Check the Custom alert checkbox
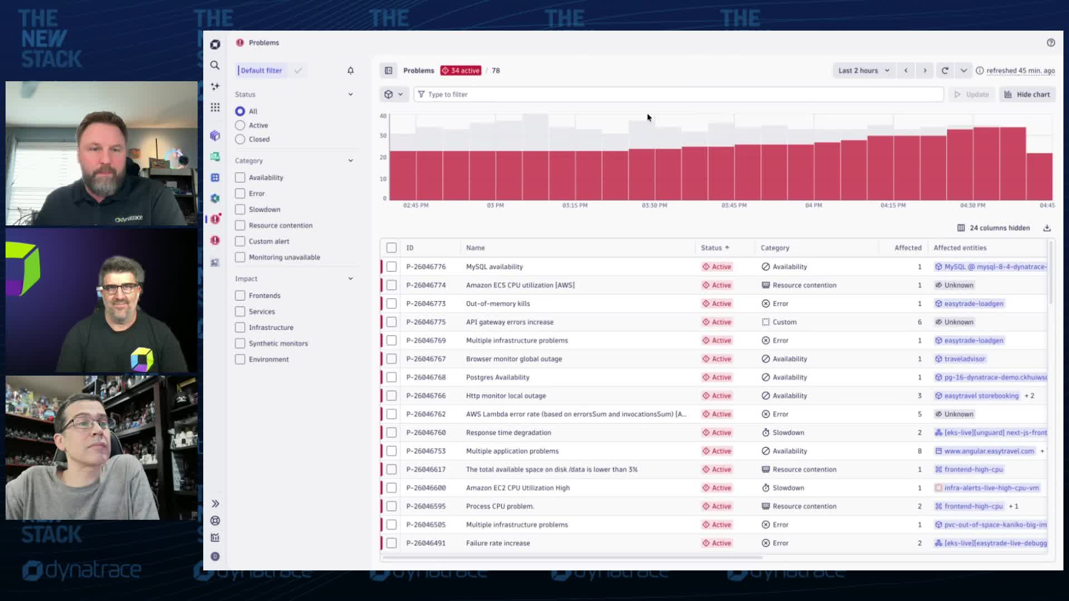Viewport: 1069px width, 601px height. tap(240, 242)
